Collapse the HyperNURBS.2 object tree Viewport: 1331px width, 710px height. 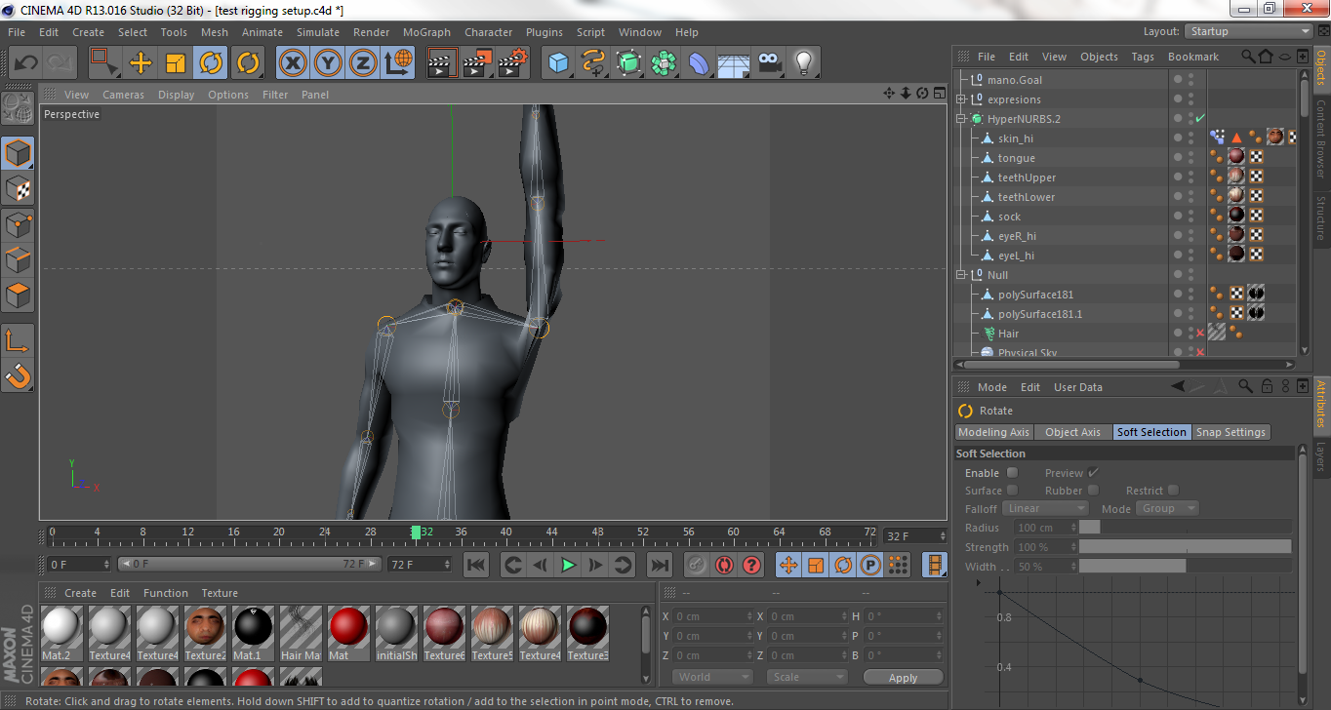961,119
